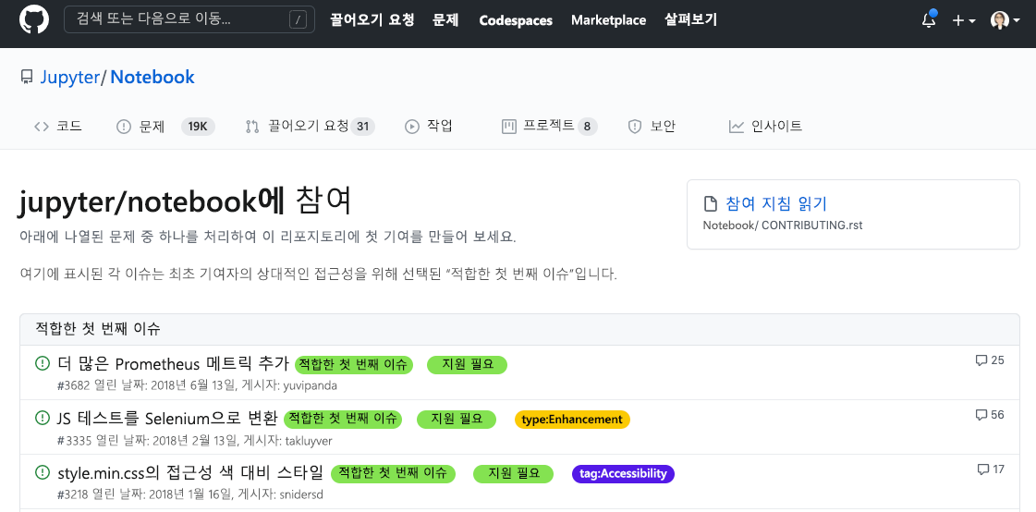Switch to the 작업 repository tab
The width and height of the screenshot is (1036, 512).
429,127
